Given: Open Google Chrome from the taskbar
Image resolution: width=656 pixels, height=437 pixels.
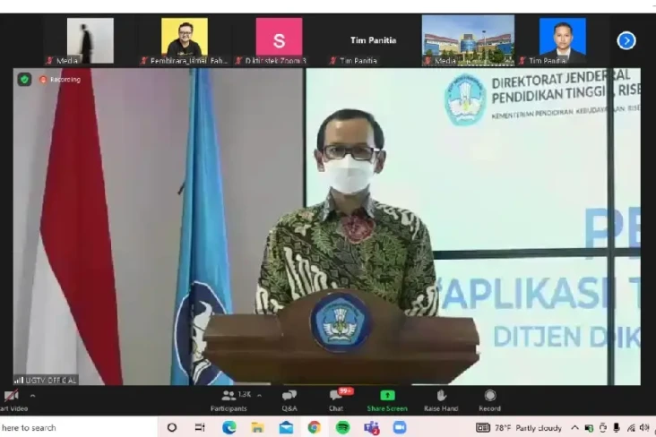Looking at the screenshot, I should pos(315,427).
